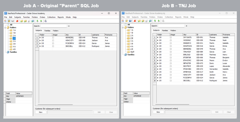Collapse the Folders tree node in Job B
Viewport: 240px width, 122px height.
122,27
